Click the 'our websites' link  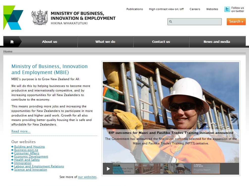point(87,177)
